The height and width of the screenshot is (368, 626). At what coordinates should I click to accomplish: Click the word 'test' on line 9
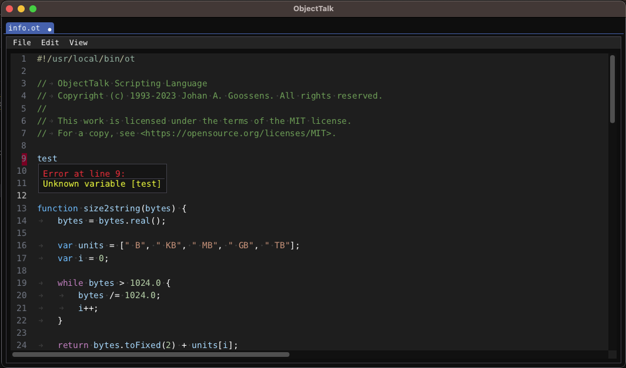47,158
